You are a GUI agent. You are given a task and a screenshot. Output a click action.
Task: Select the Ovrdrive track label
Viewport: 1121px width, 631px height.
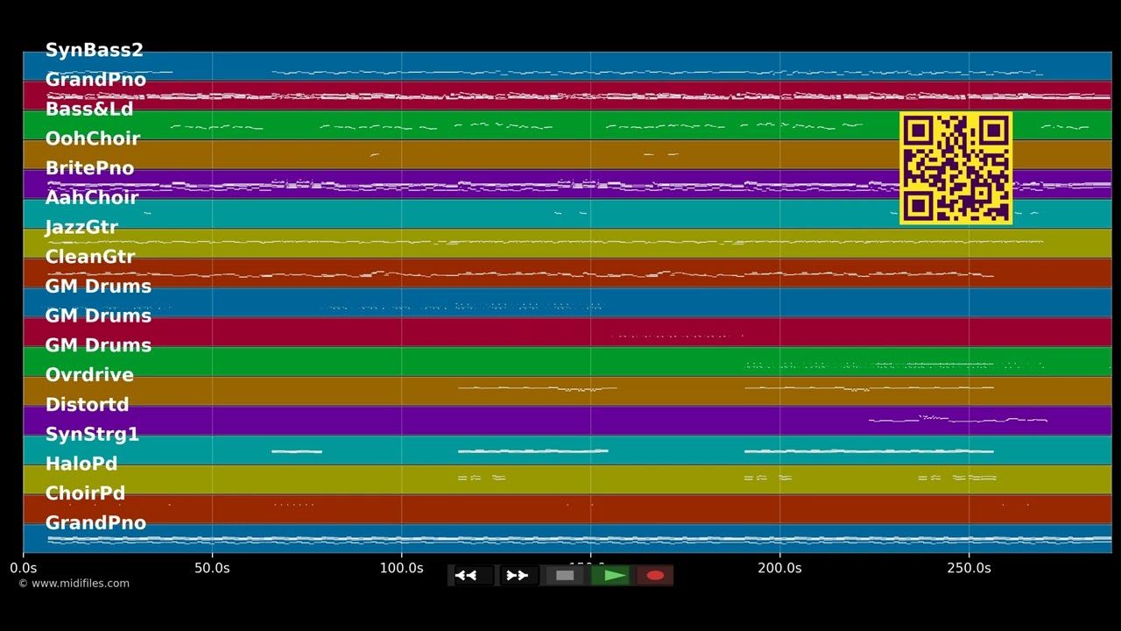point(89,375)
